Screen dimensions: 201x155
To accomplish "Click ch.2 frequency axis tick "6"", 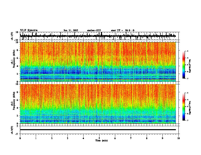I will click(18, 100).
